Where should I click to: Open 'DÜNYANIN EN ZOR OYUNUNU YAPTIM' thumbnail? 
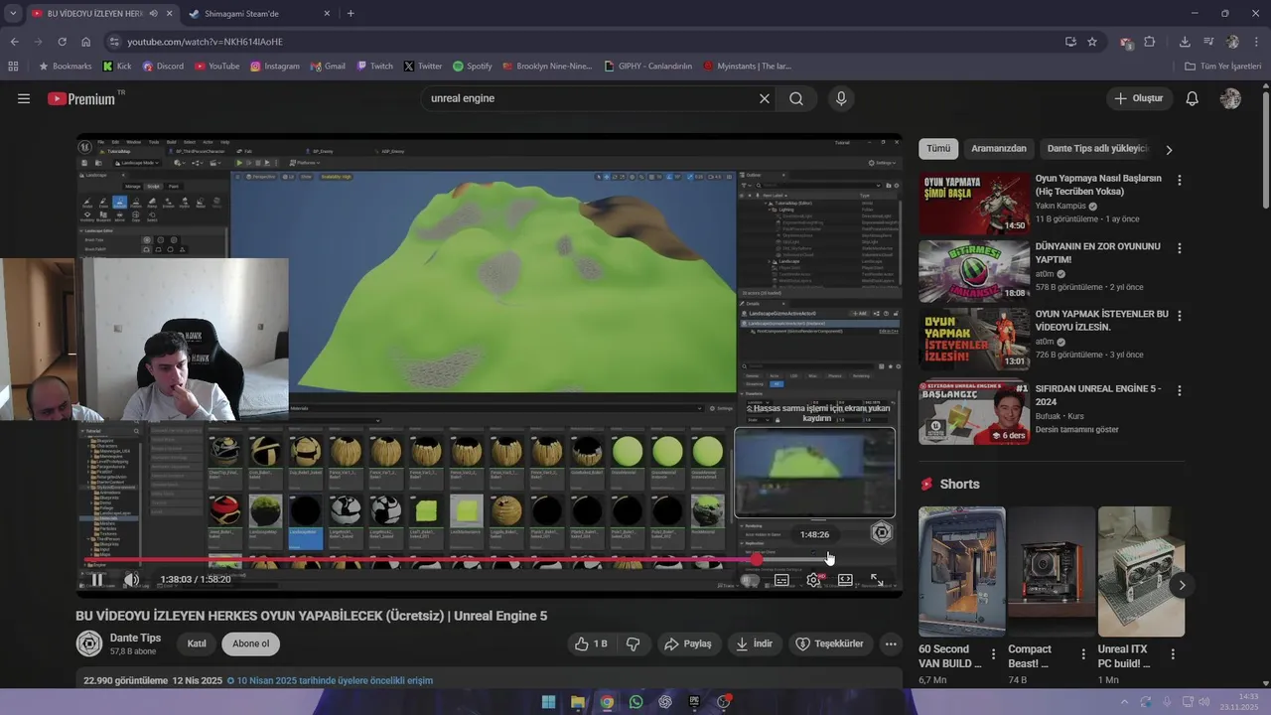click(x=974, y=271)
